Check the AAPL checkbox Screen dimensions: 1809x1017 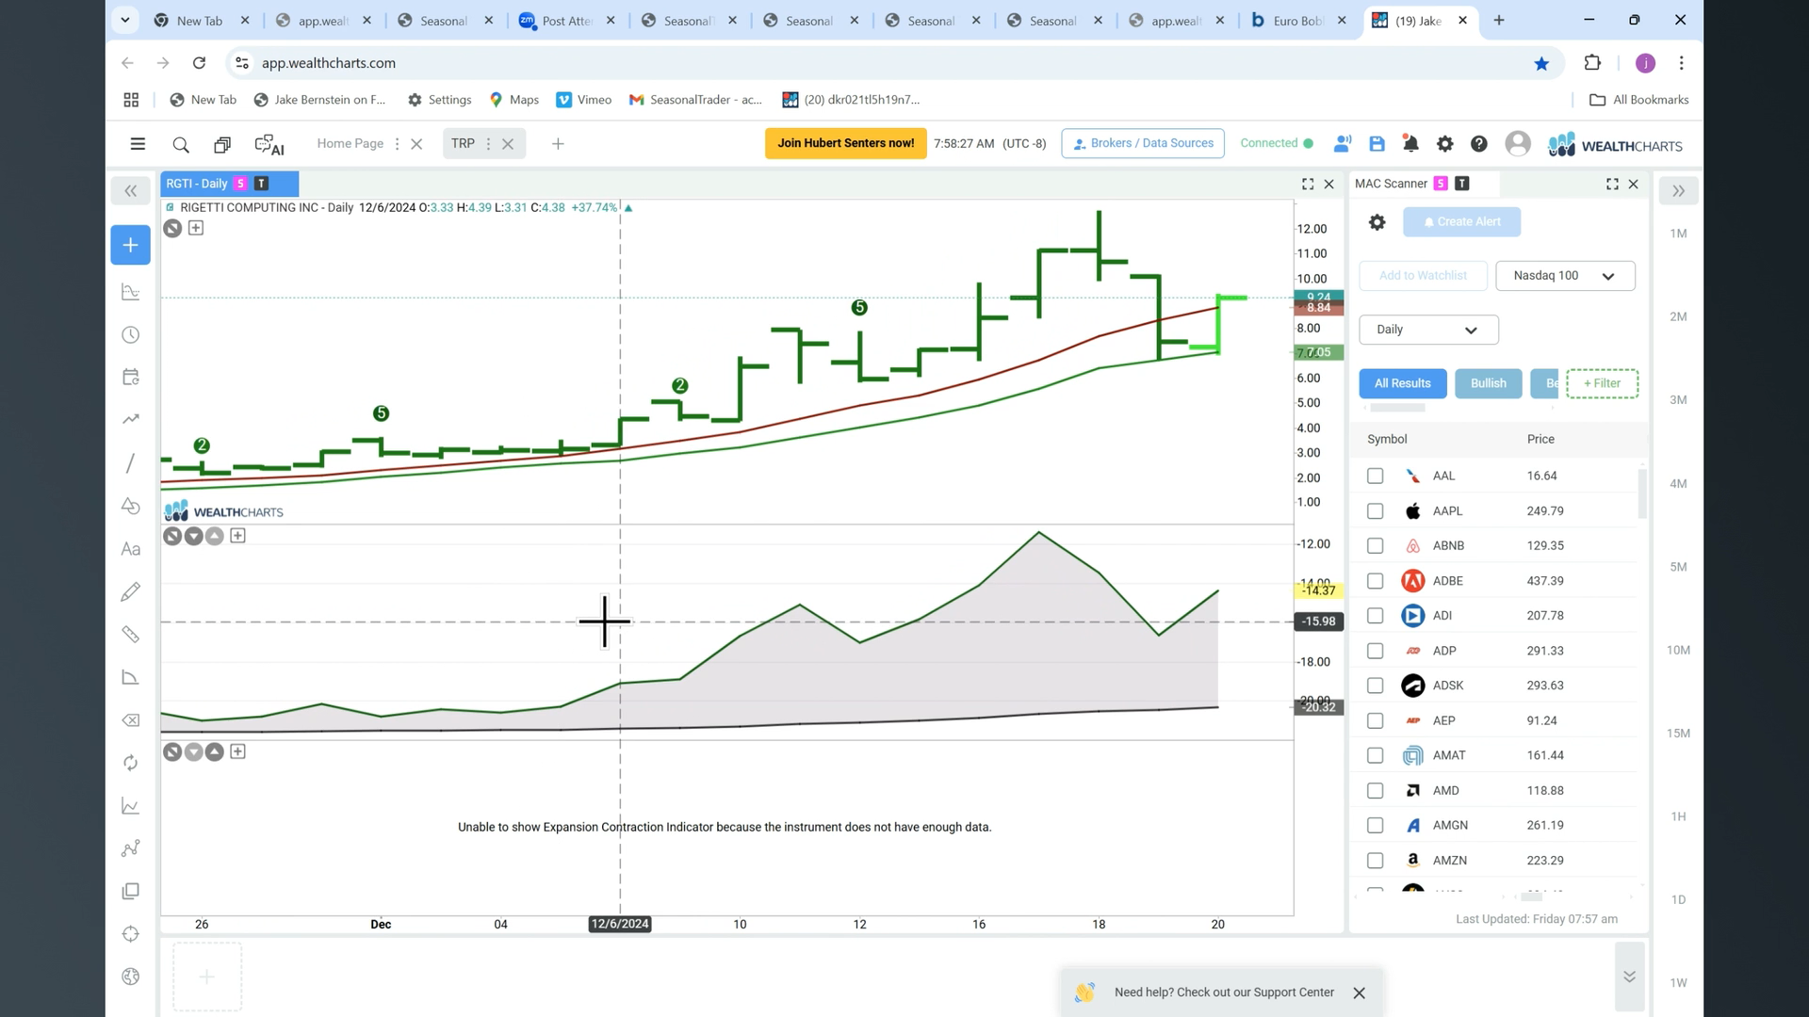coord(1375,511)
